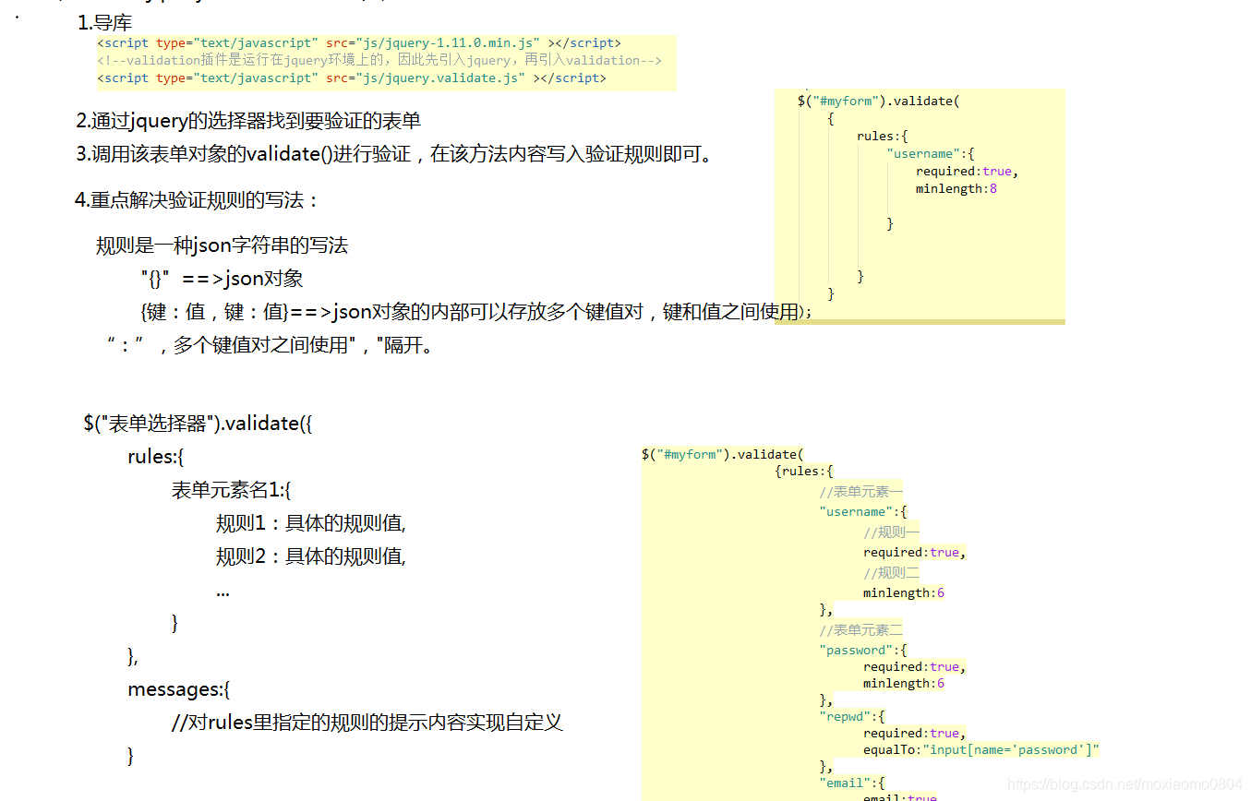The width and height of the screenshot is (1251, 801).
Task: Click the code comment "//规则二"
Action: 892,573
